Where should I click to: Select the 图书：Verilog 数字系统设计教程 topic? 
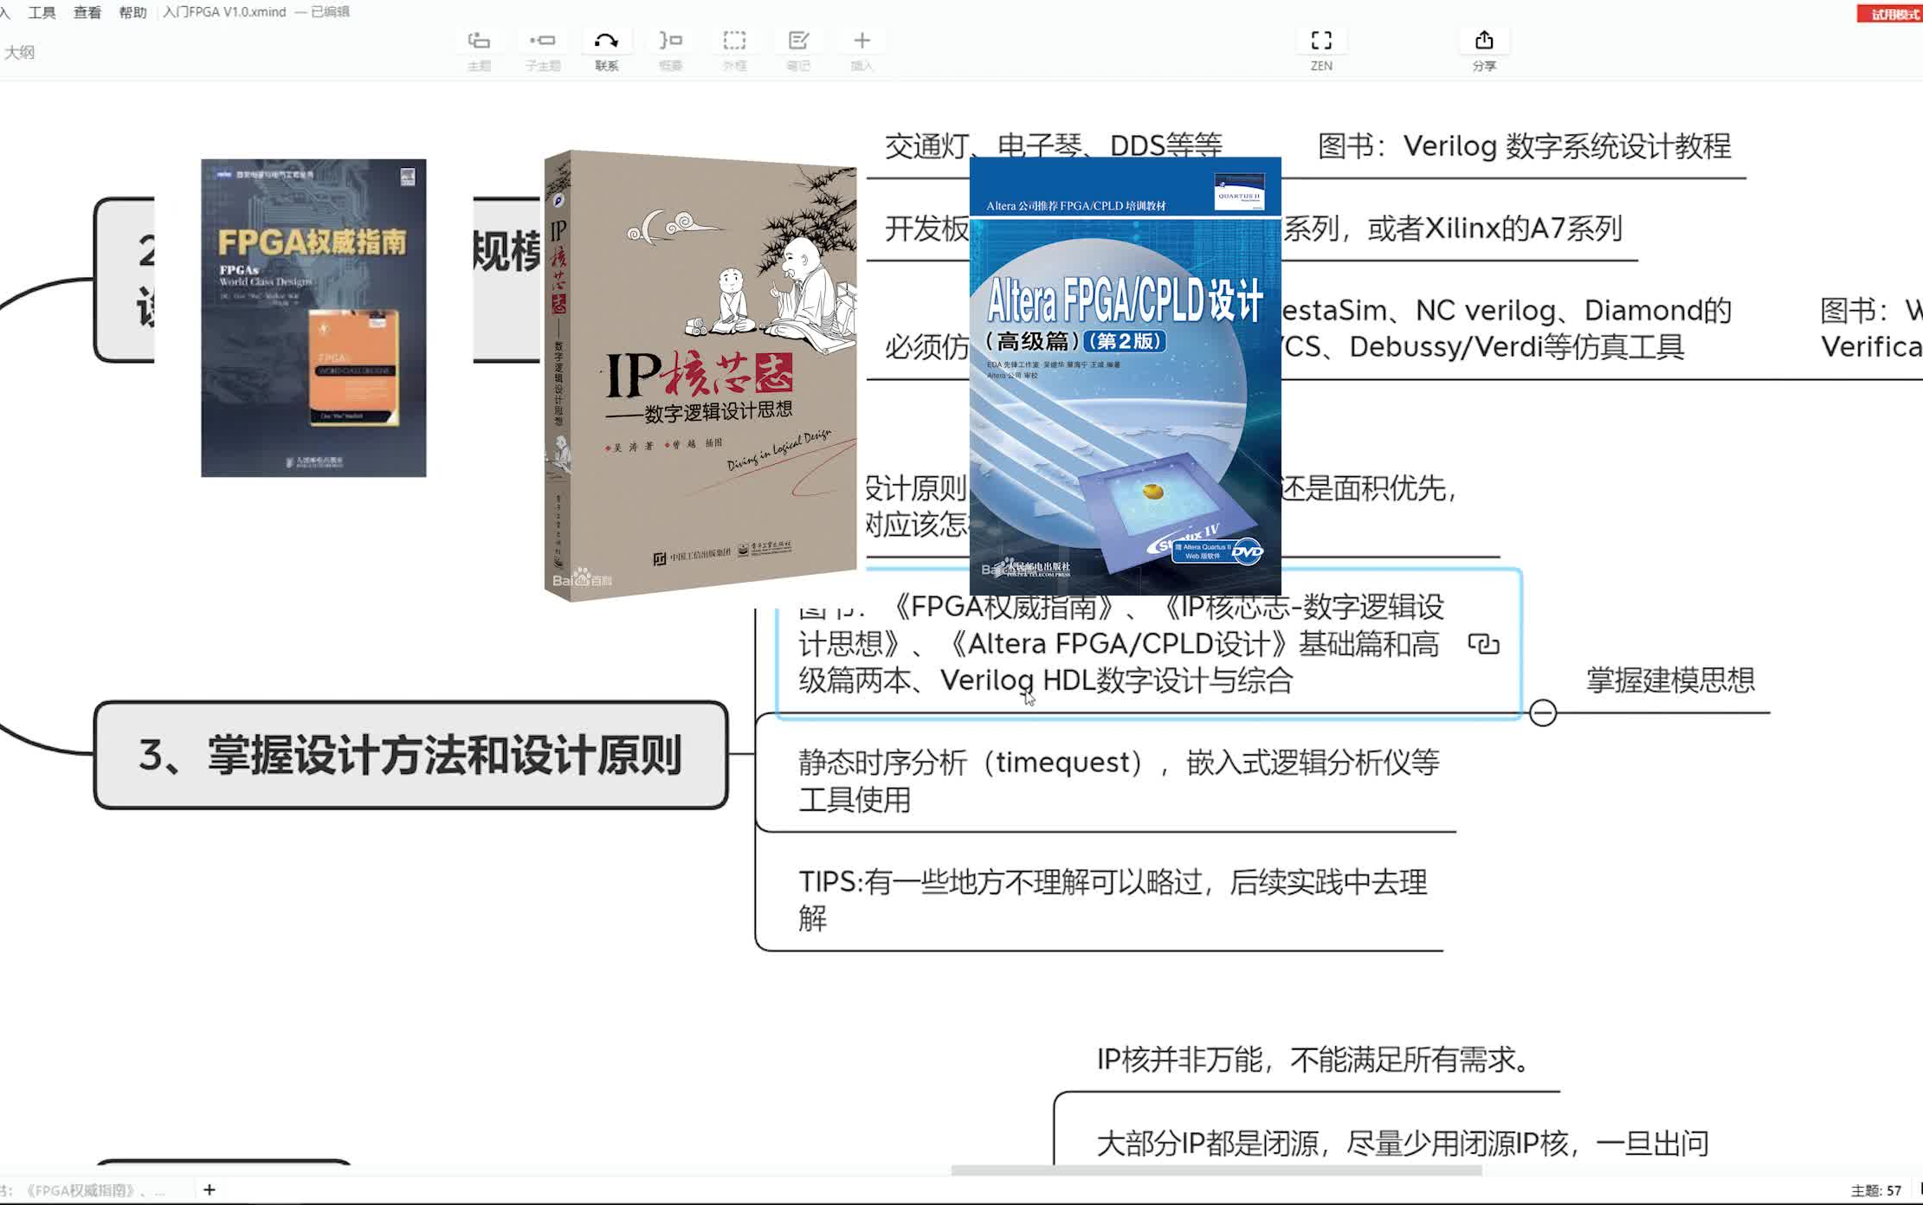[1524, 145]
